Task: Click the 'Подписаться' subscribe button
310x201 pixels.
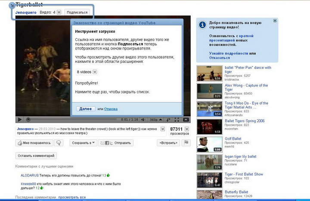Action: click(x=77, y=12)
